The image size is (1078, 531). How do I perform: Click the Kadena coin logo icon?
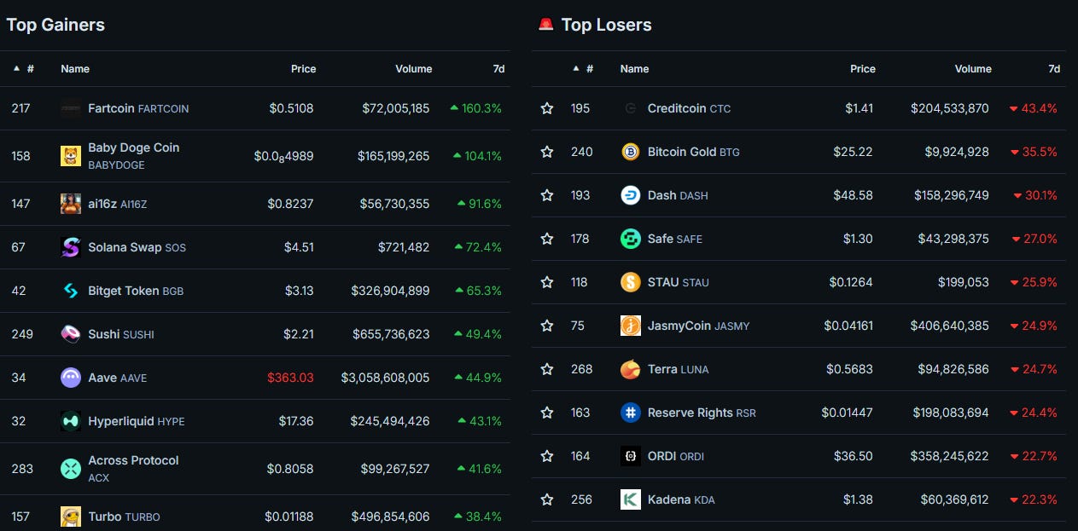631,499
